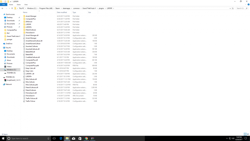Image resolution: width=250 pixels, height=141 pixels.
Task: Select the file MiscCallouts.pdb
Action: [x=32, y=85]
